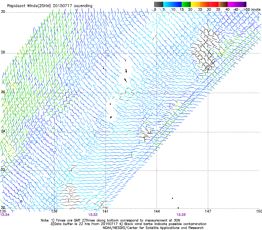
Task: Click the '35' value under the color bar
Action: [218, 10]
